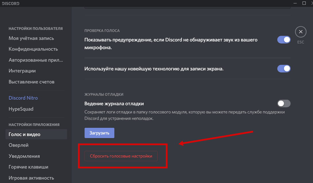The width and height of the screenshot is (313, 183).
Task: Close settings with the ESC X icon
Action: point(301,32)
